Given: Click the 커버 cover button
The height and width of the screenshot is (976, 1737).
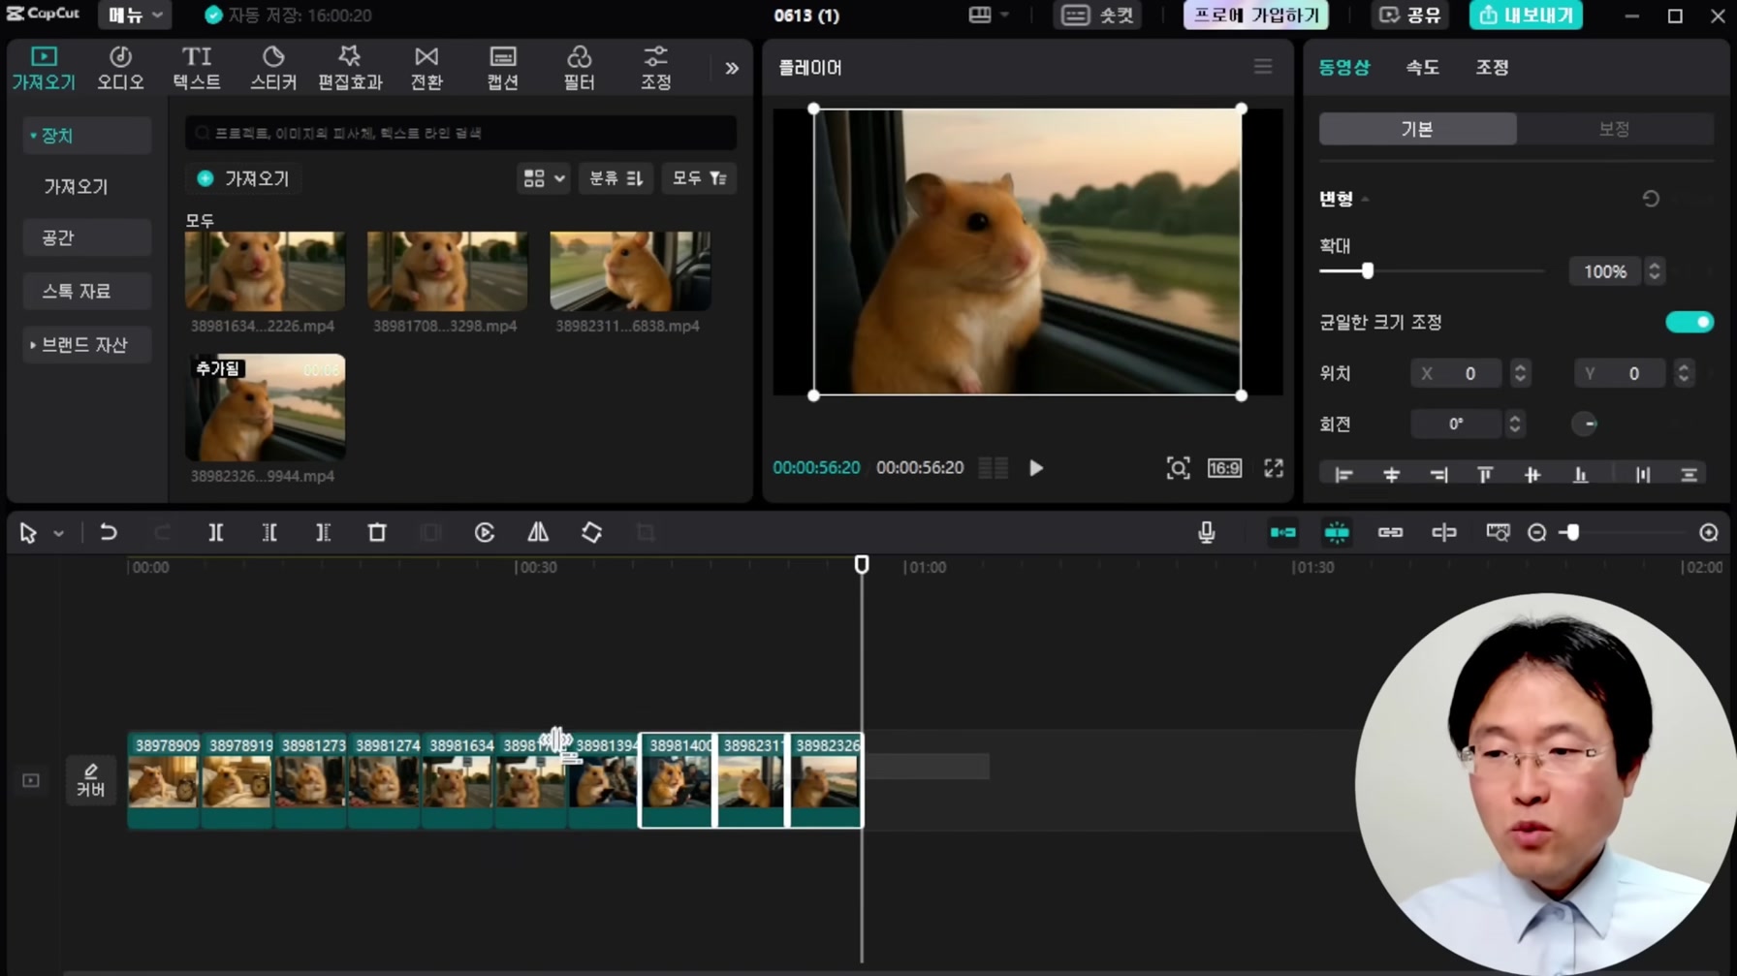Looking at the screenshot, I should [x=90, y=780].
